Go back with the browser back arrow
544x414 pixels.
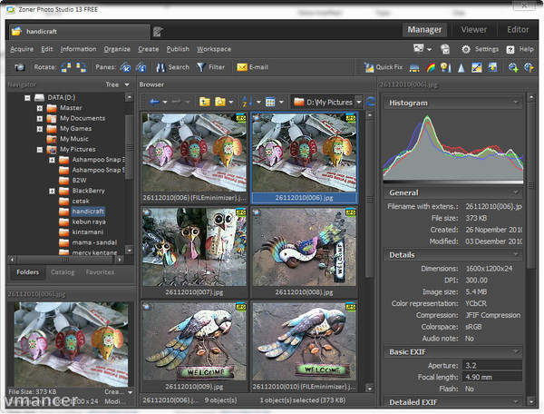click(x=154, y=102)
